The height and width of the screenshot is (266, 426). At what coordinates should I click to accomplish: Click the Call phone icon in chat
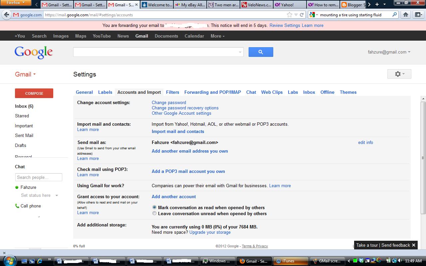point(17,206)
